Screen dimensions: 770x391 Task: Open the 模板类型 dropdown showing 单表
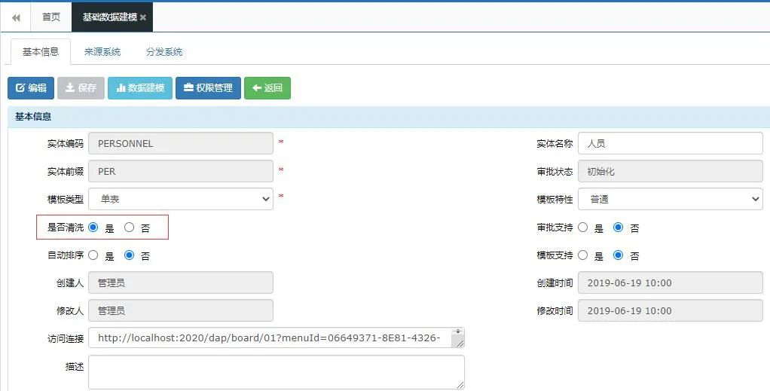181,199
